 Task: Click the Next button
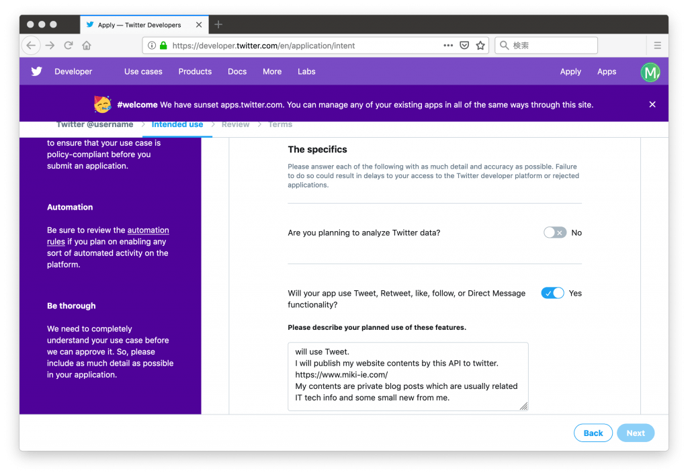(635, 433)
